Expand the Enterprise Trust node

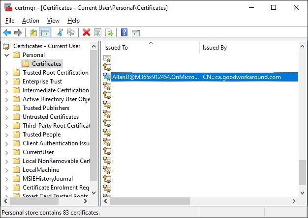pyautogui.click(x=6, y=82)
